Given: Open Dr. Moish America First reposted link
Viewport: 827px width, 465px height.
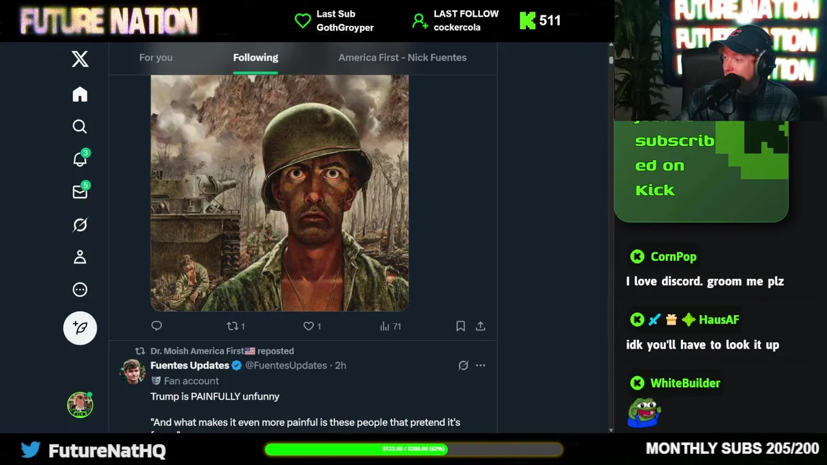Looking at the screenshot, I should click(222, 351).
